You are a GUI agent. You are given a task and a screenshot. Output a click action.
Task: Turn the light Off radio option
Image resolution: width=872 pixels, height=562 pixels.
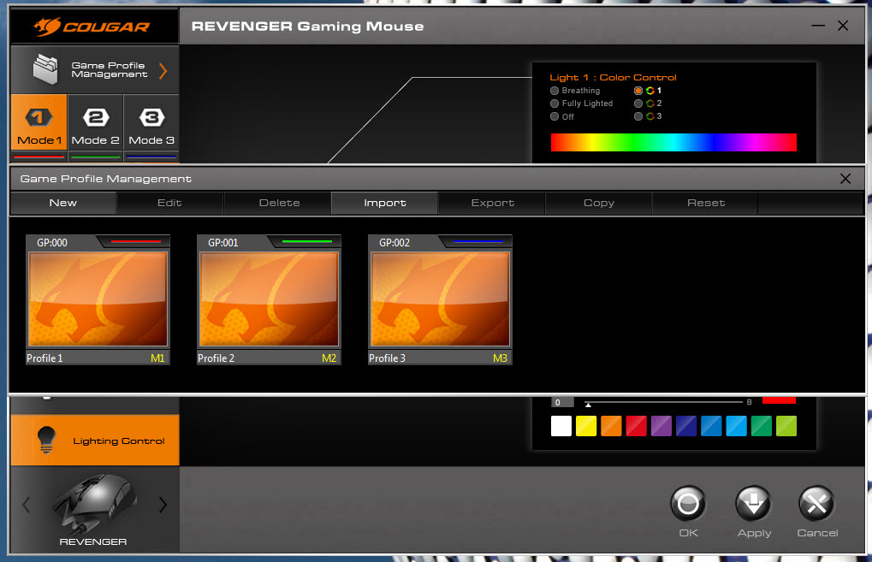click(x=555, y=116)
